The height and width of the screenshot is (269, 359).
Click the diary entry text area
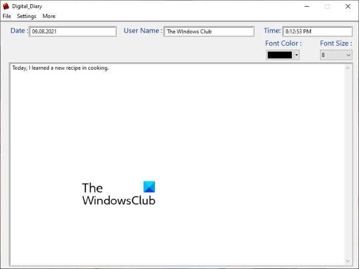[x=177, y=164]
